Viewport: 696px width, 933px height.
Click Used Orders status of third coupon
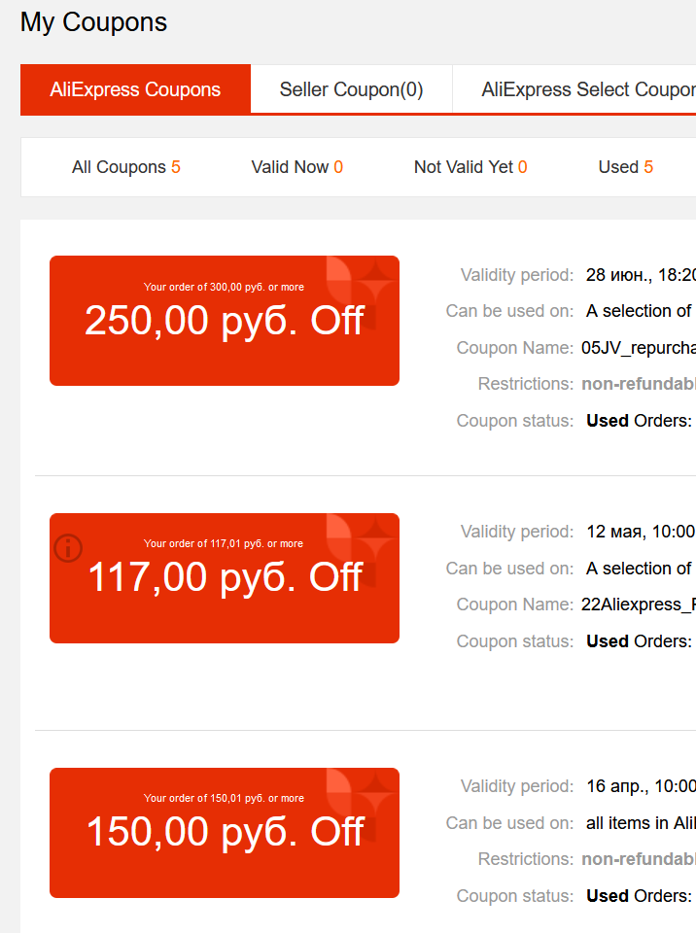click(639, 896)
